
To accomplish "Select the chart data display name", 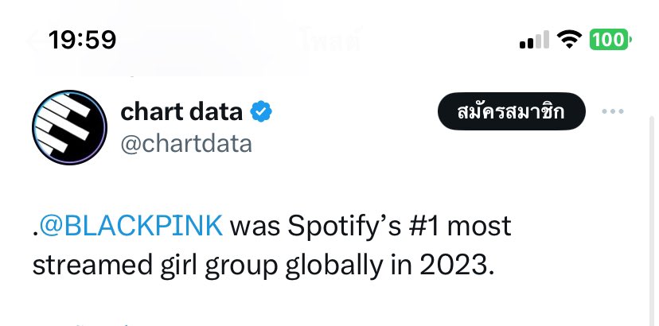I will pyautogui.click(x=181, y=112).
